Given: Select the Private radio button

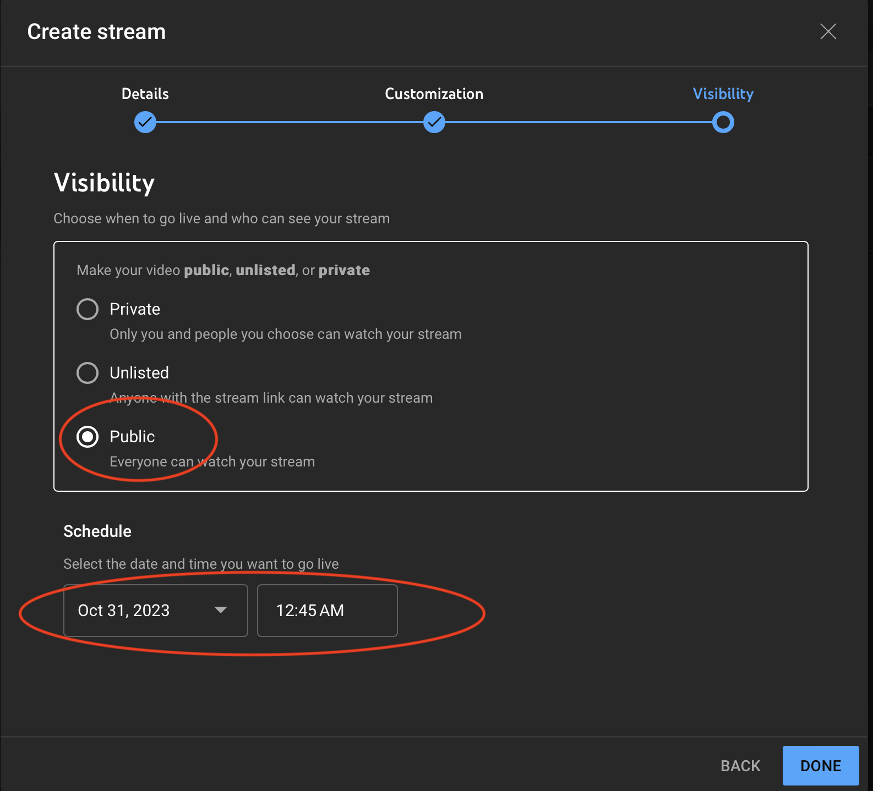Looking at the screenshot, I should point(88,309).
